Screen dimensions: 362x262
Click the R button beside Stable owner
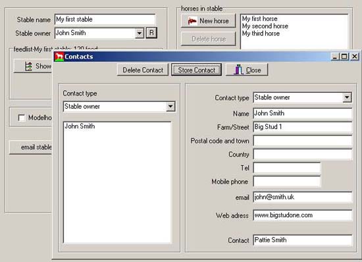(x=151, y=33)
